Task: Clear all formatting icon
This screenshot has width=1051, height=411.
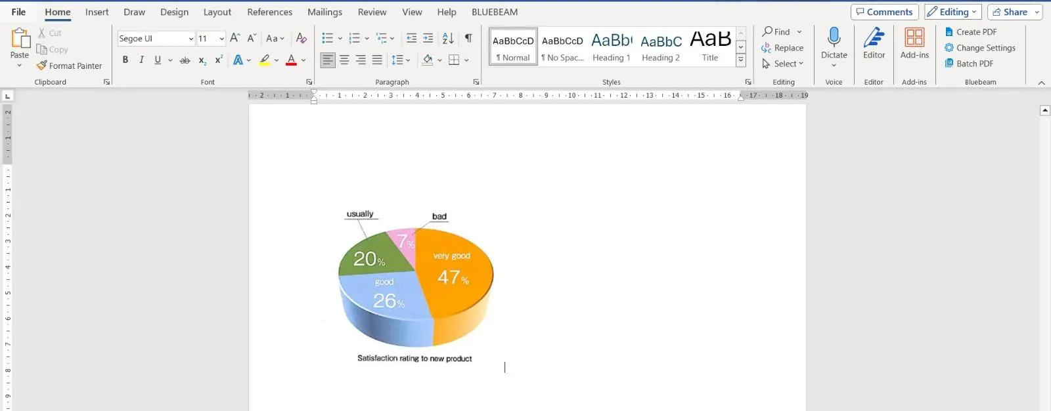Action: coord(302,38)
